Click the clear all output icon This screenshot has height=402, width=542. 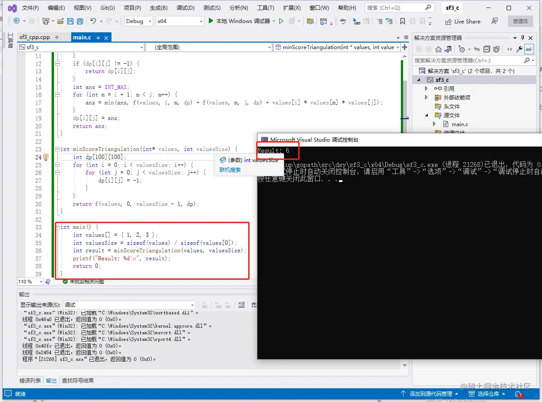[241, 305]
